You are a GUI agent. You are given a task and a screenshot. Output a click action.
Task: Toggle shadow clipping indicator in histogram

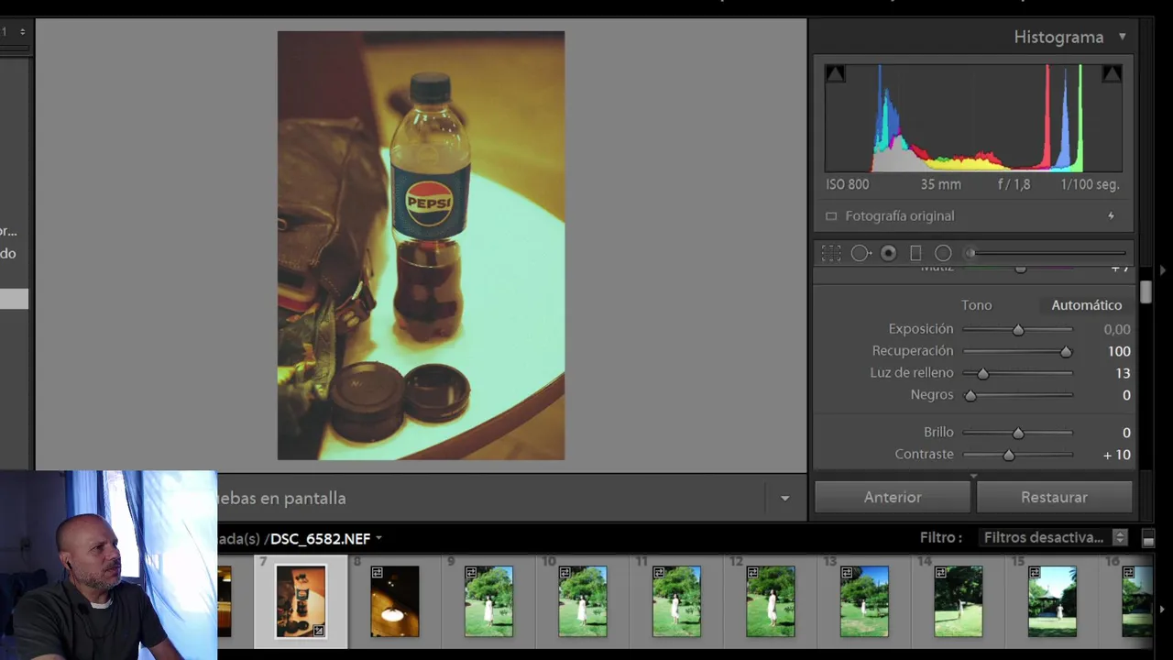(x=834, y=74)
